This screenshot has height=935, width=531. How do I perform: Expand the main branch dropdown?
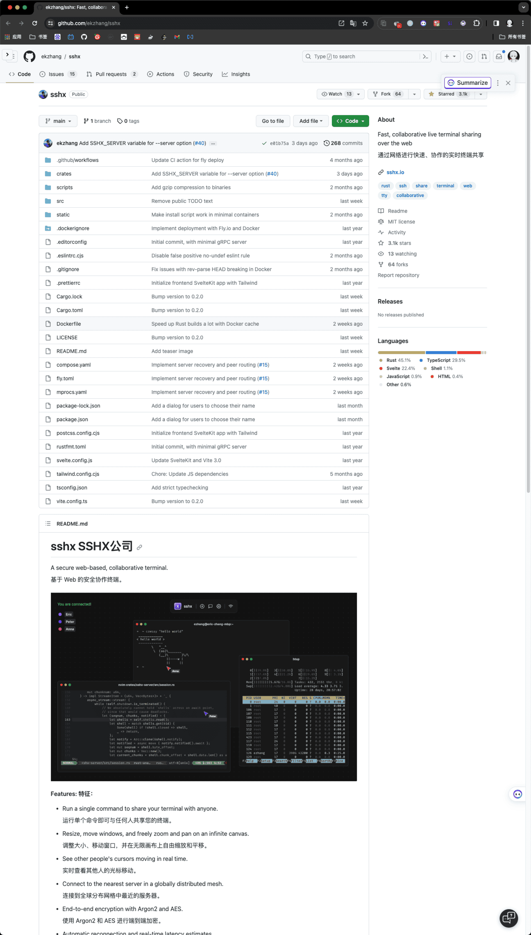click(x=58, y=121)
